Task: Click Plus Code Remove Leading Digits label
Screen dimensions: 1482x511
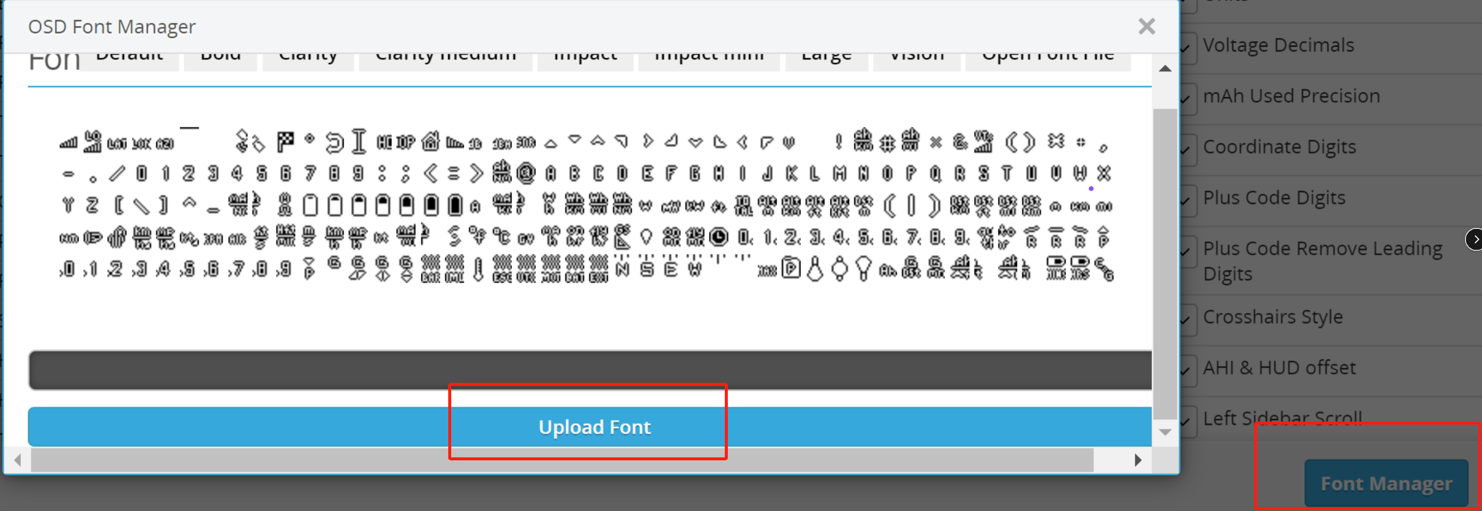Action: click(x=1323, y=261)
